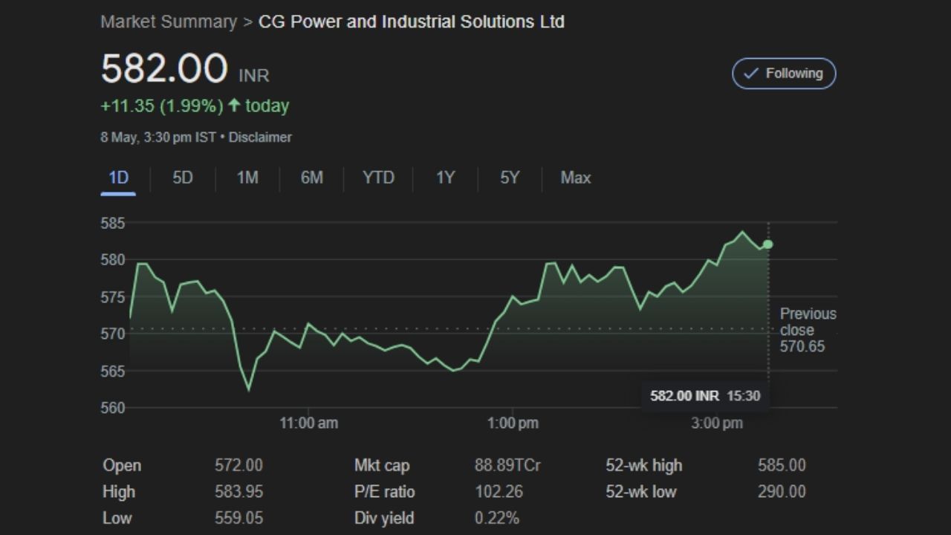The height and width of the screenshot is (535, 951).
Task: Select the Max chart range tab
Action: pyautogui.click(x=576, y=178)
